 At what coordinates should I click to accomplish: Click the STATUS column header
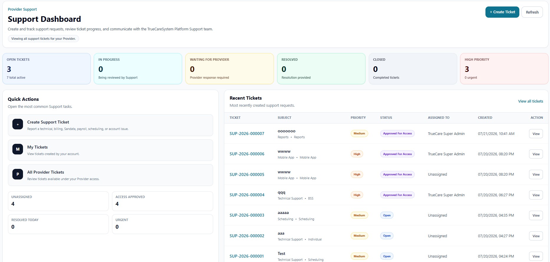point(386,118)
